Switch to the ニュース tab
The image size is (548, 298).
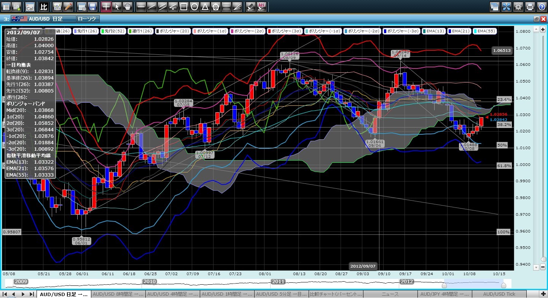(x=390, y=294)
